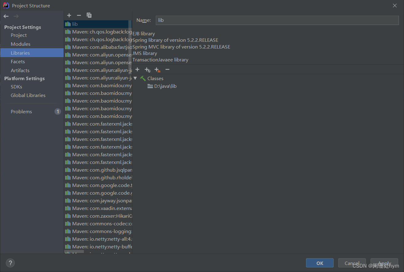Image resolution: width=404 pixels, height=272 pixels.
Task: Click library icon beside netty-all row
Action: (68, 239)
